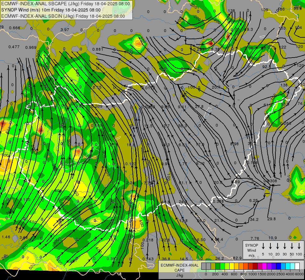This screenshot has width=305, height=280.
Task: Select the white swatch in CAPE legend
Action: pyautogui.click(x=297, y=266)
